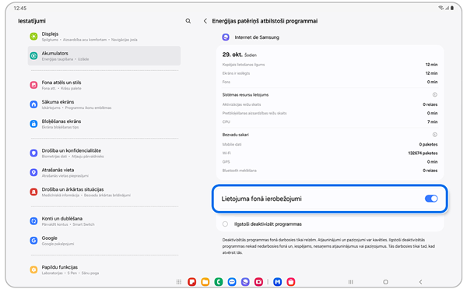Image resolution: width=467 pixels, height=289 pixels.
Task: Tap the Recents navigation button
Action: pos(351,282)
